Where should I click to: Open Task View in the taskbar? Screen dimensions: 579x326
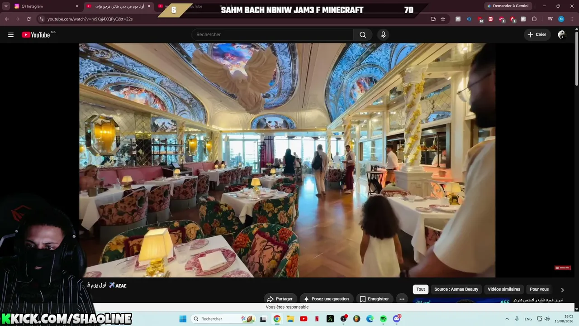coord(263,319)
